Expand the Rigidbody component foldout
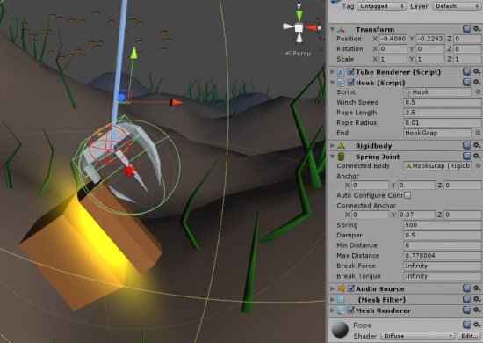The height and width of the screenshot is (343, 483). [332, 145]
